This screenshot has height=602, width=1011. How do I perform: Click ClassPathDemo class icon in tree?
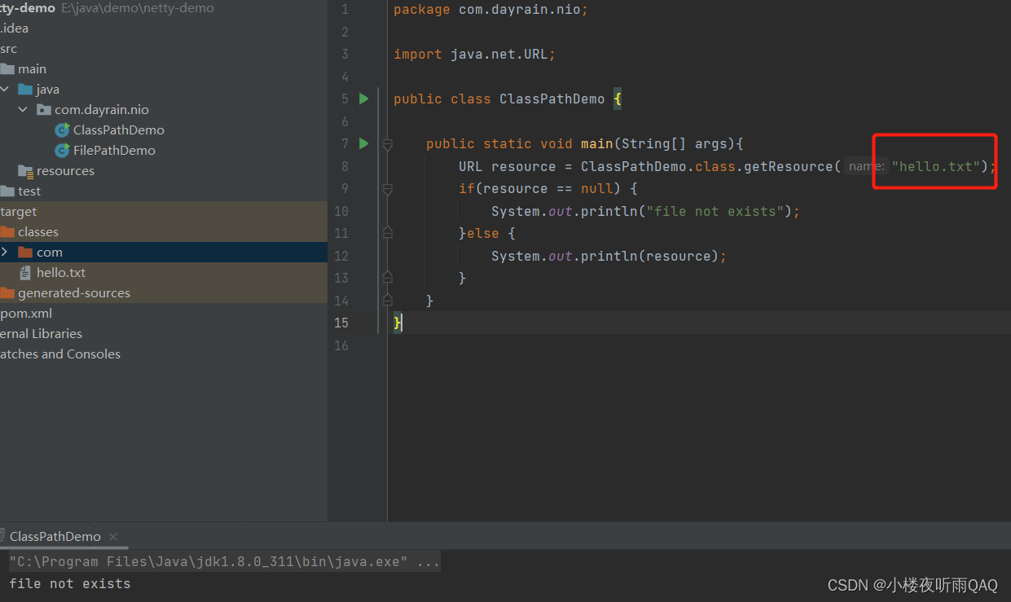tap(62, 130)
